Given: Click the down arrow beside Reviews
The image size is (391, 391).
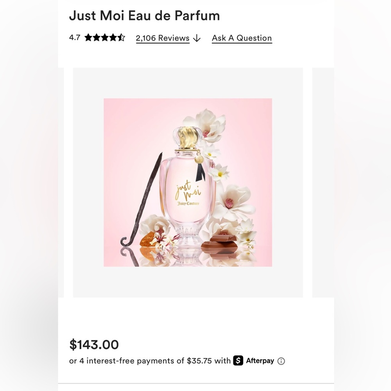Looking at the screenshot, I should pos(197,38).
